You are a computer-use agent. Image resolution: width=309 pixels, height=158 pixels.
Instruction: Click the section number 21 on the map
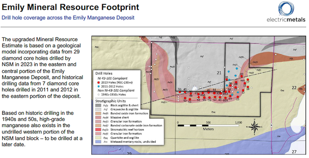[x=219, y=73]
